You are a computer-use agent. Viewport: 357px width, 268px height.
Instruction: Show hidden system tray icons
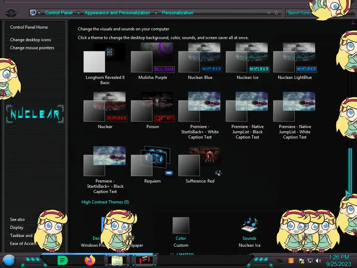pos(280,261)
